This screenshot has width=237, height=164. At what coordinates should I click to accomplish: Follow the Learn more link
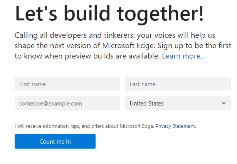pos(181,56)
